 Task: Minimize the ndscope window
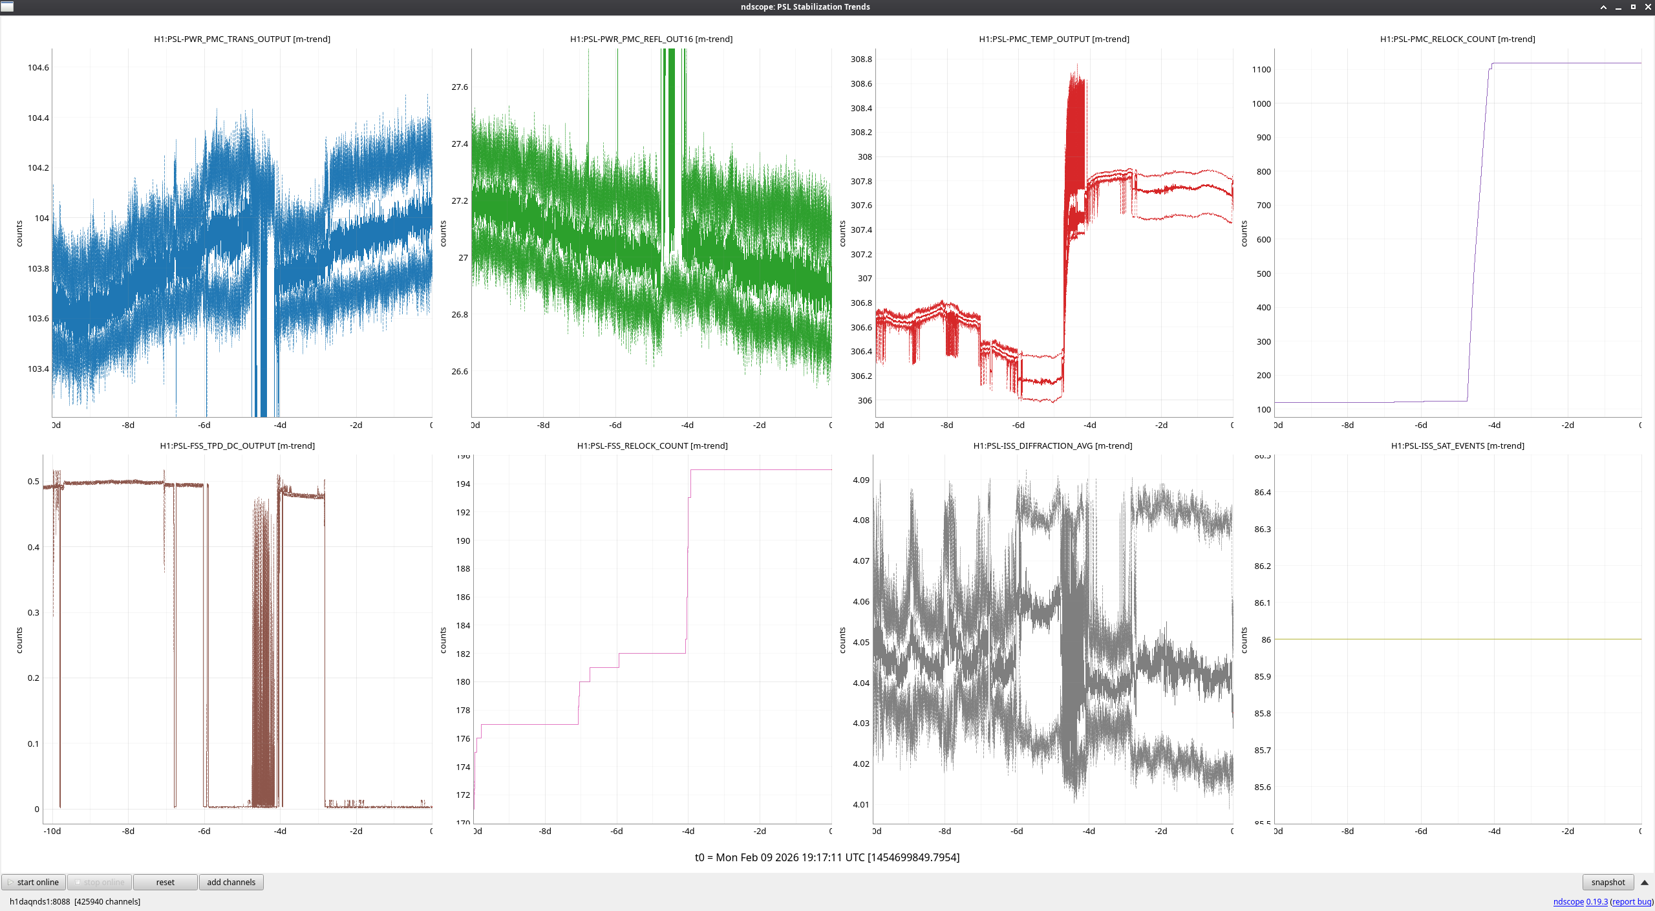[1618, 6]
